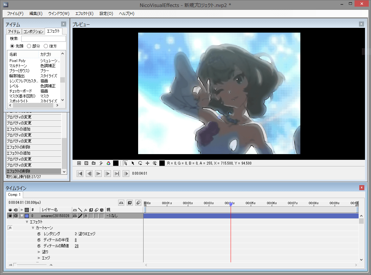Click the timeline zoom slider handle
371x275 pixels.
pos(15,265)
